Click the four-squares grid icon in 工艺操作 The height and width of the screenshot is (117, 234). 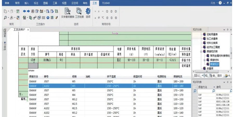coord(43,18)
